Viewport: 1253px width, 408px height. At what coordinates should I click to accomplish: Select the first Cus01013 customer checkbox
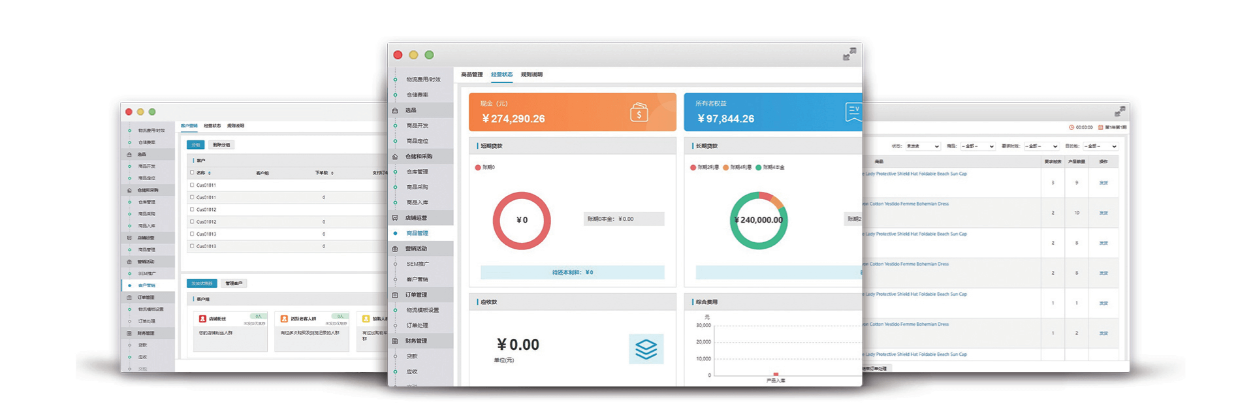point(192,234)
